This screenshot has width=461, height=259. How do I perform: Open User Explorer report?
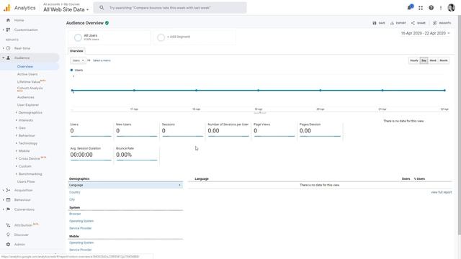click(x=28, y=105)
